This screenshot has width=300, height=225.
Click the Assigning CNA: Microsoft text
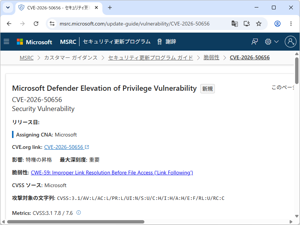(46, 135)
